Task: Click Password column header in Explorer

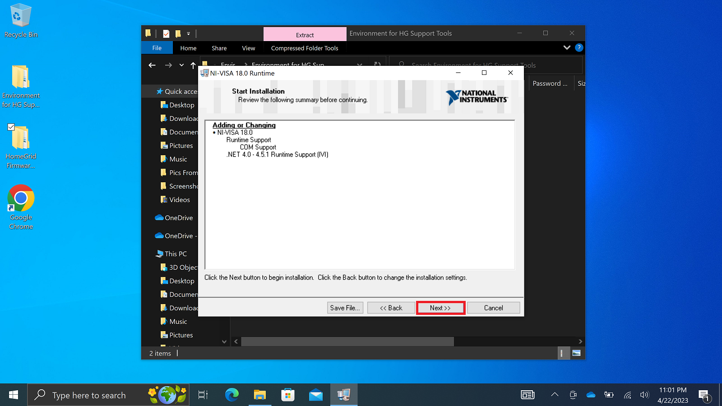Action: 551,83
